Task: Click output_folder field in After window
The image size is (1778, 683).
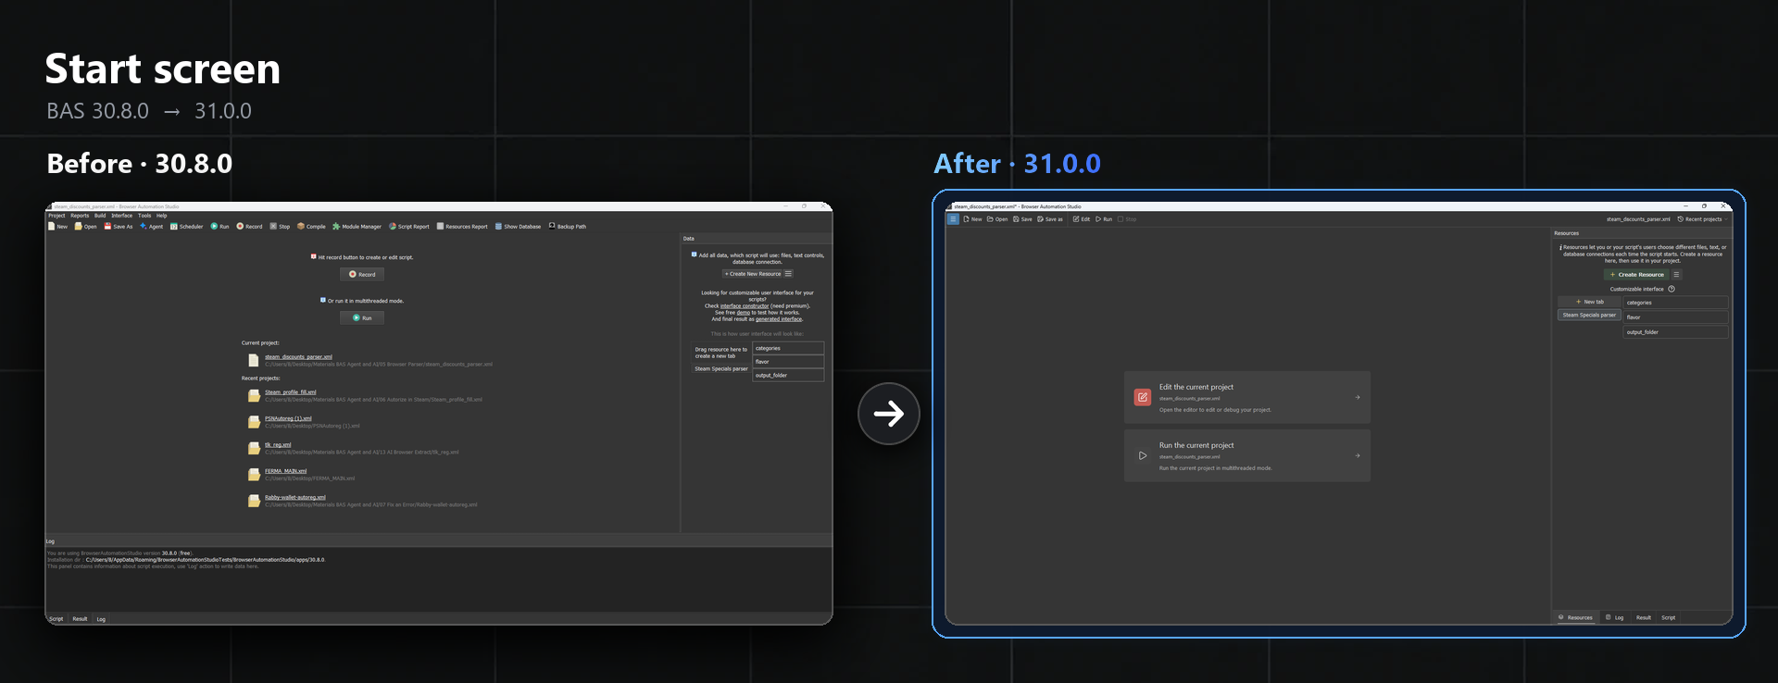Action: coord(1675,332)
